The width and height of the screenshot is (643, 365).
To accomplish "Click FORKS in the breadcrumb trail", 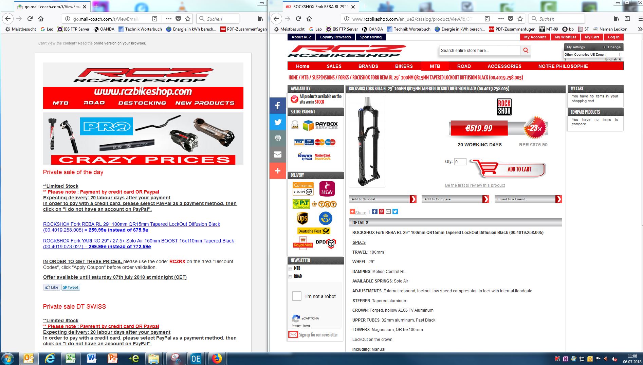I will (343, 78).
